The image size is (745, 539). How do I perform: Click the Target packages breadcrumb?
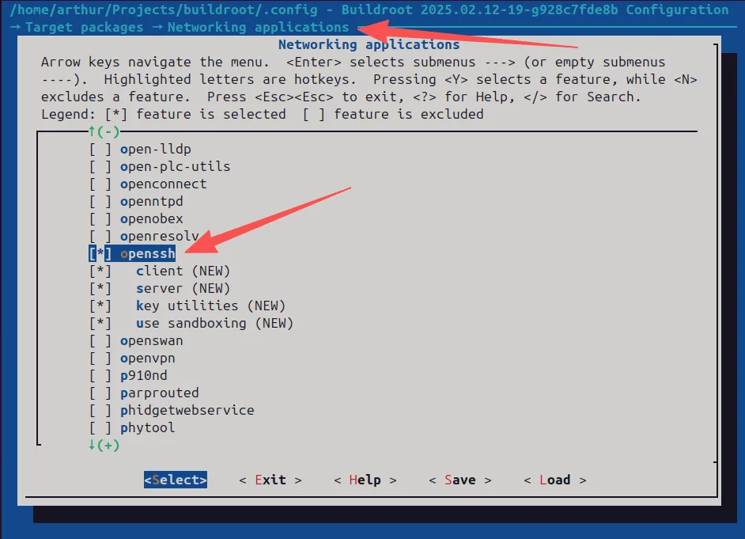click(x=84, y=28)
